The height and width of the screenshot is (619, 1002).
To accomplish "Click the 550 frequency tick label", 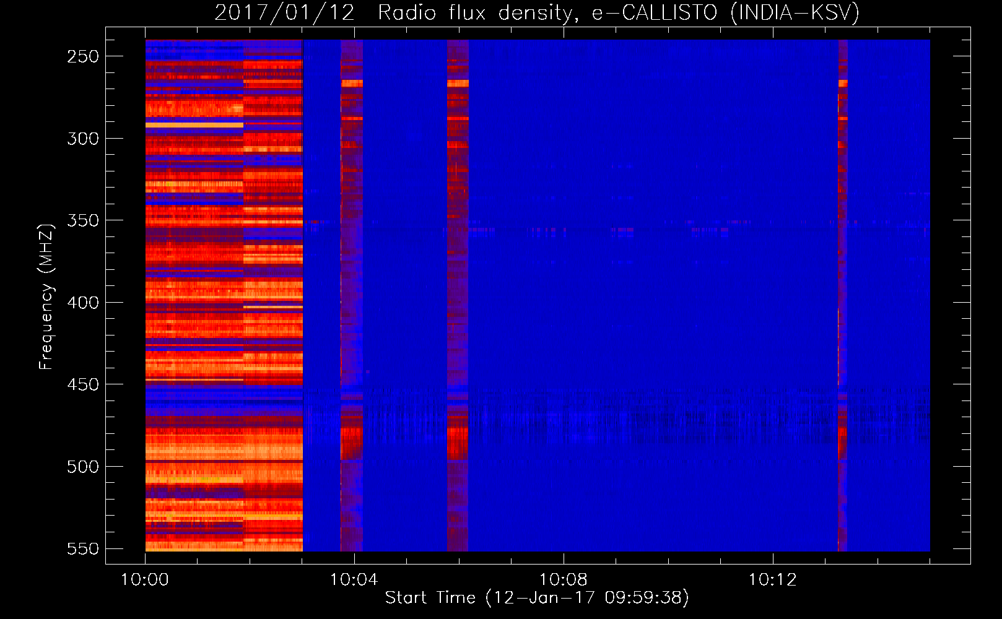I will pyautogui.click(x=83, y=549).
